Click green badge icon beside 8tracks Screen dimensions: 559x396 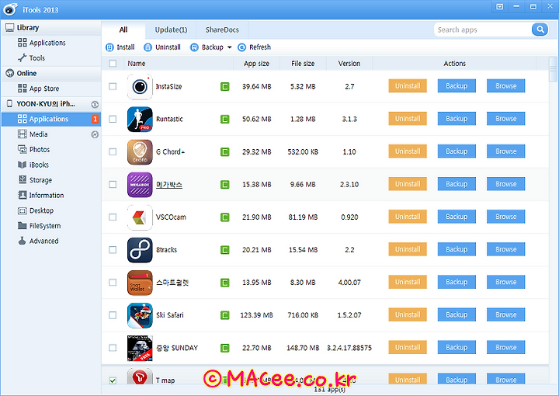224,250
